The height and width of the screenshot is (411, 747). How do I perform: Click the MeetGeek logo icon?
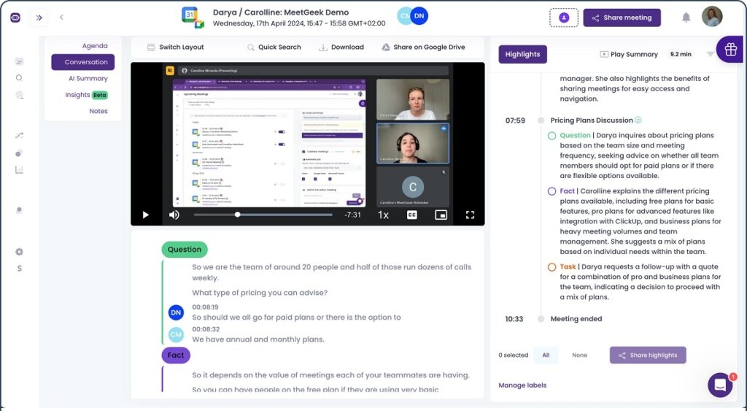15,18
